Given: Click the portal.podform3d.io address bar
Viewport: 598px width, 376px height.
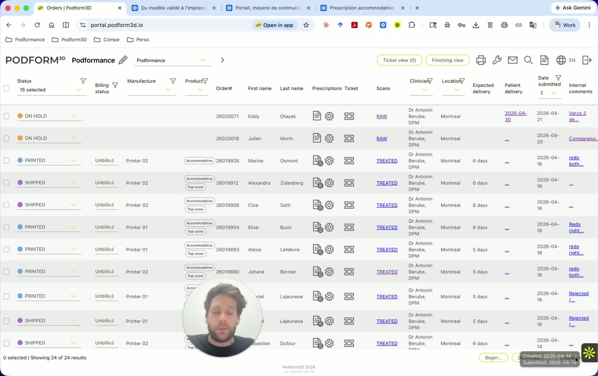Looking at the screenshot, I should pyautogui.click(x=117, y=25).
